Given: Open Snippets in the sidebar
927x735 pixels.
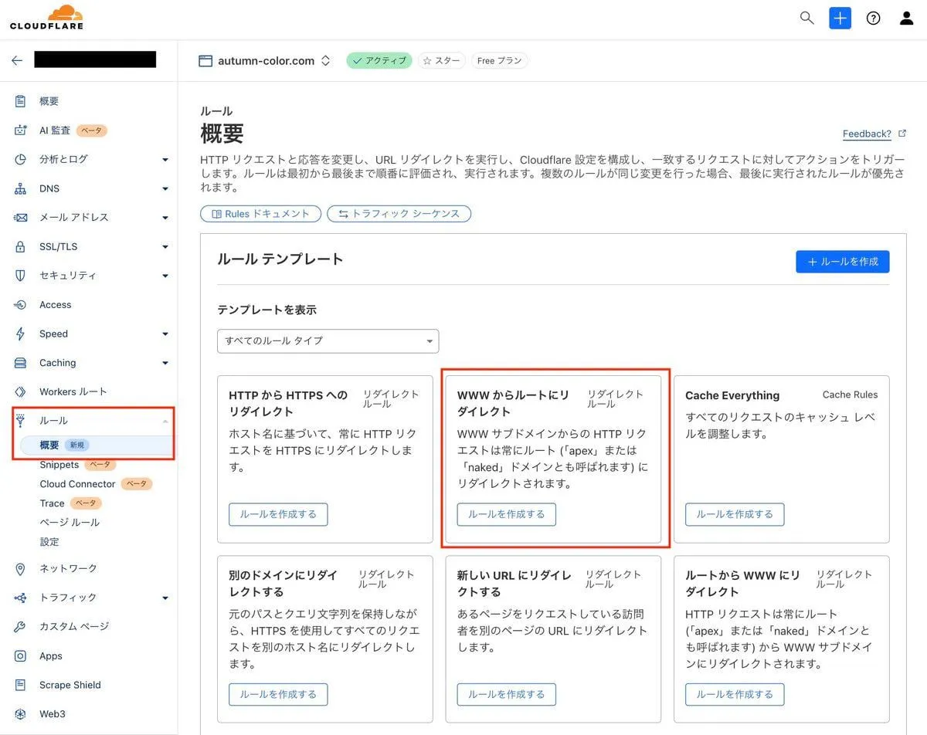Looking at the screenshot, I should tap(59, 465).
